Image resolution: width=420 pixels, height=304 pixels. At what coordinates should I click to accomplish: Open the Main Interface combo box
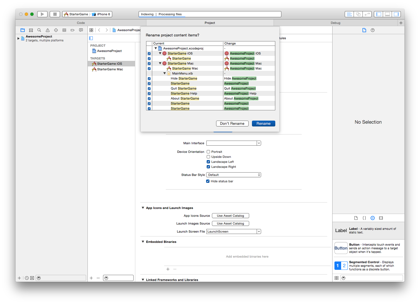259,143
